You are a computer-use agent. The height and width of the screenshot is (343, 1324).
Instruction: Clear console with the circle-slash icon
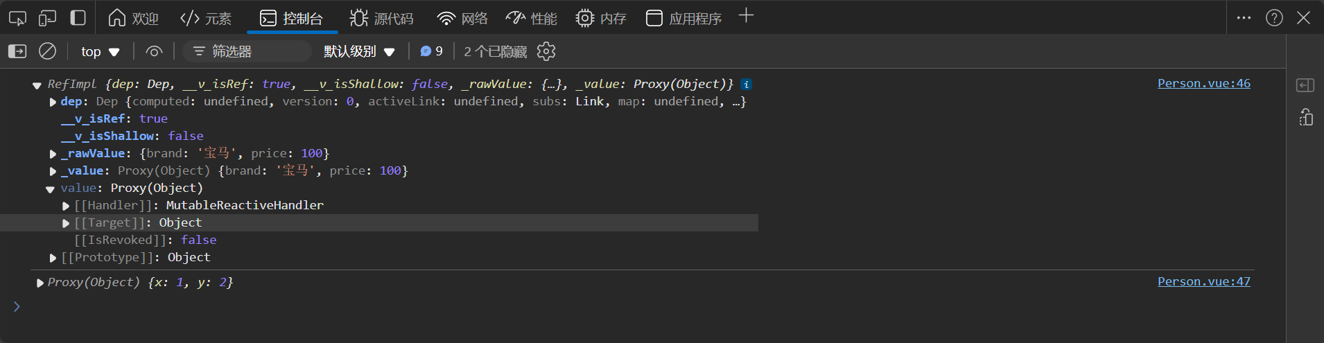click(47, 51)
